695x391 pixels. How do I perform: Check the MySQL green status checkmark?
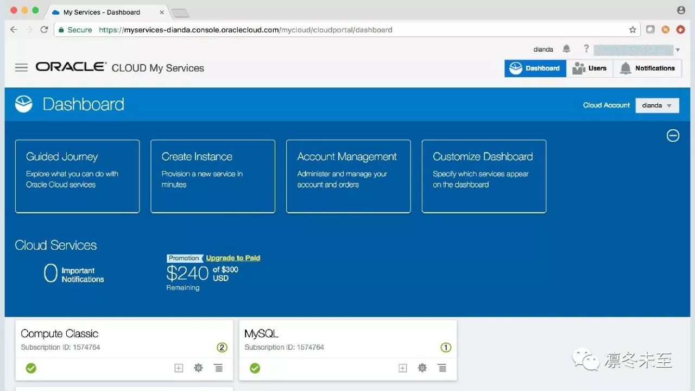point(255,368)
